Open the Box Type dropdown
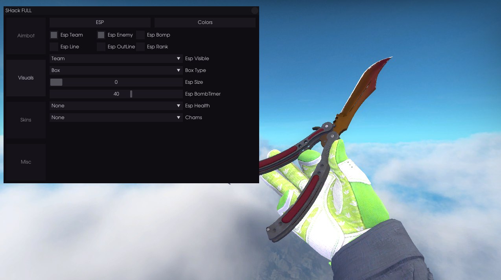The height and width of the screenshot is (280, 501). coord(116,70)
